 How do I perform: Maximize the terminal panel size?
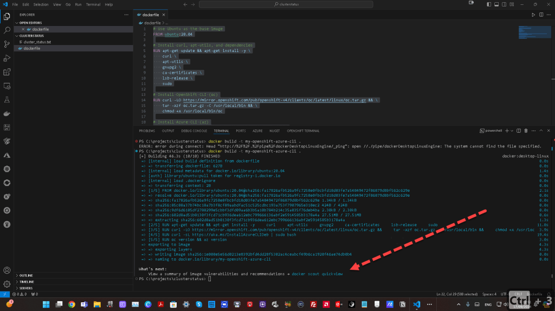[541, 131]
